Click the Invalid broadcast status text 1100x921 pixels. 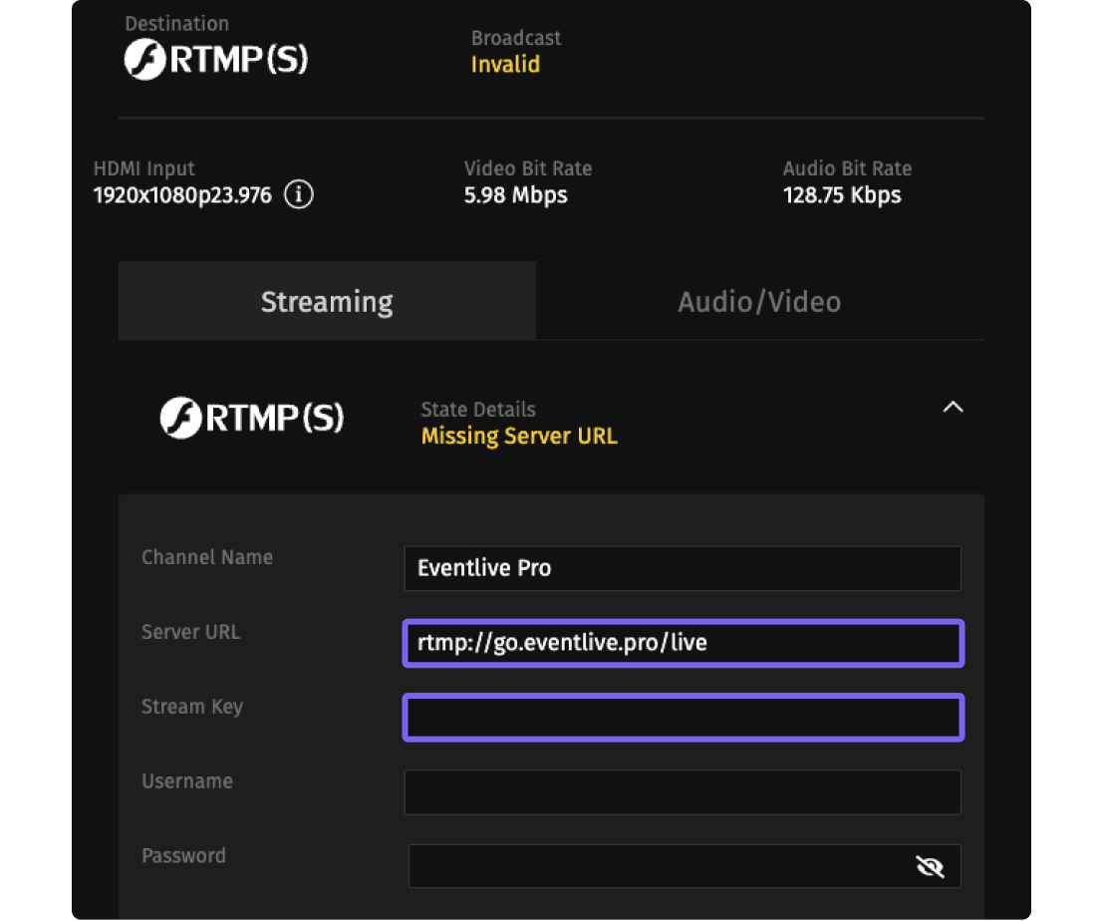pyautogui.click(x=505, y=65)
